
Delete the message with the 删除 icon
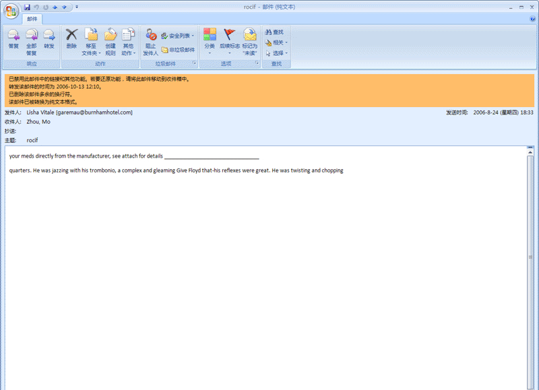coord(71,40)
